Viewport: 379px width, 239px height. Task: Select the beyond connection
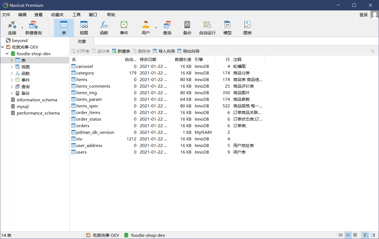tap(20, 40)
